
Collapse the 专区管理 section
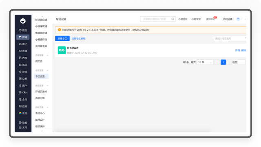(x=47, y=70)
